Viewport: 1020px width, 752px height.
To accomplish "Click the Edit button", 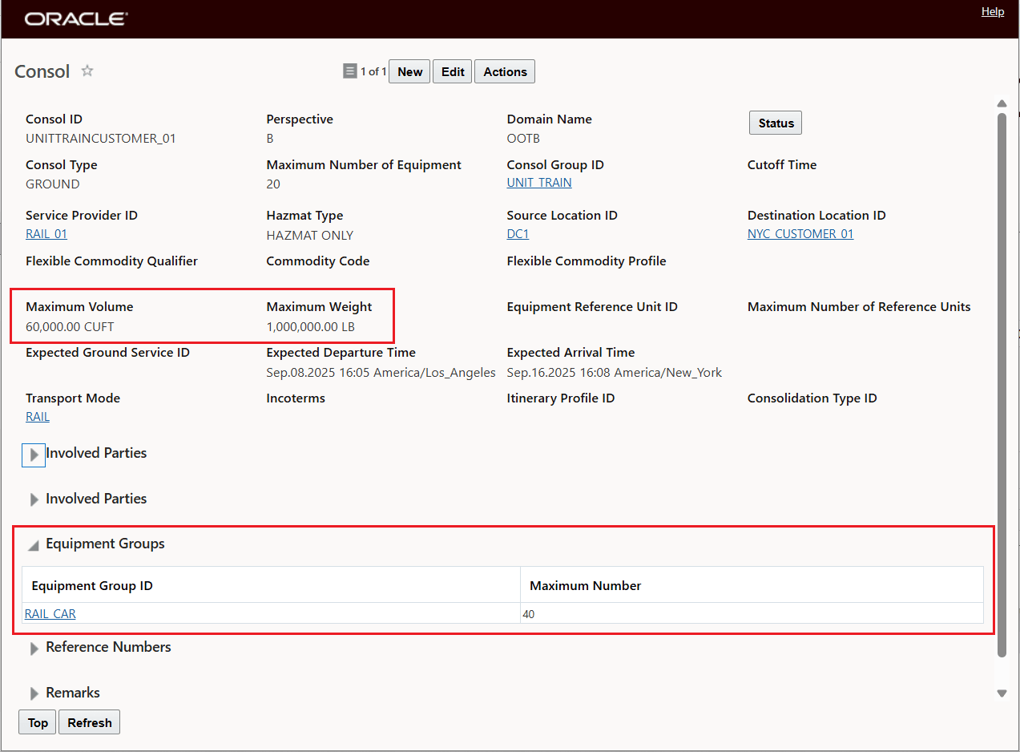I will click(x=453, y=71).
